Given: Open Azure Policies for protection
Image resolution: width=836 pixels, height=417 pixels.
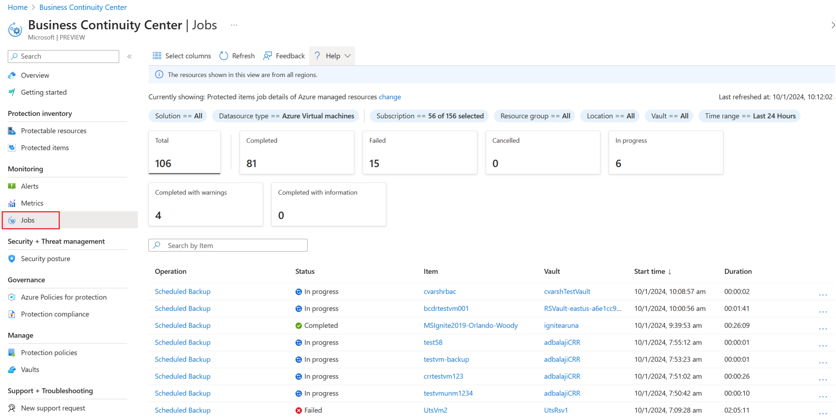Looking at the screenshot, I should tap(64, 297).
